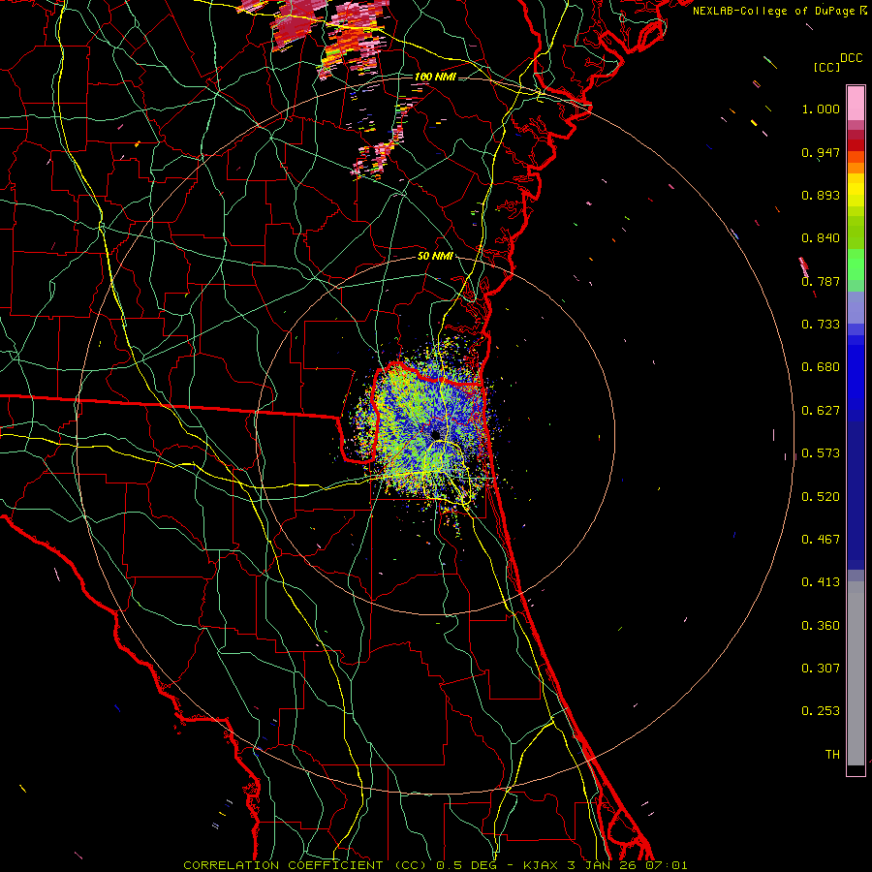Click the 0.947 scale value

point(821,152)
